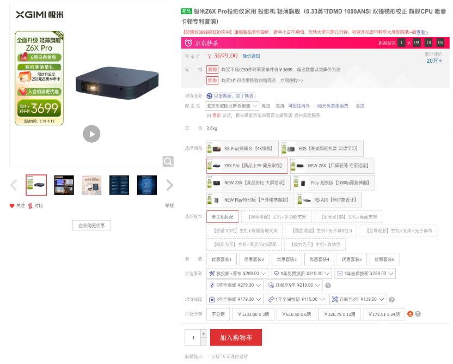The height and width of the screenshot is (364, 453).
Task: Open help icon beside 延保至5年
Action: tap(328, 286)
